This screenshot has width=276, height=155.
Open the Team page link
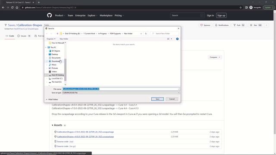pos(70,15)
